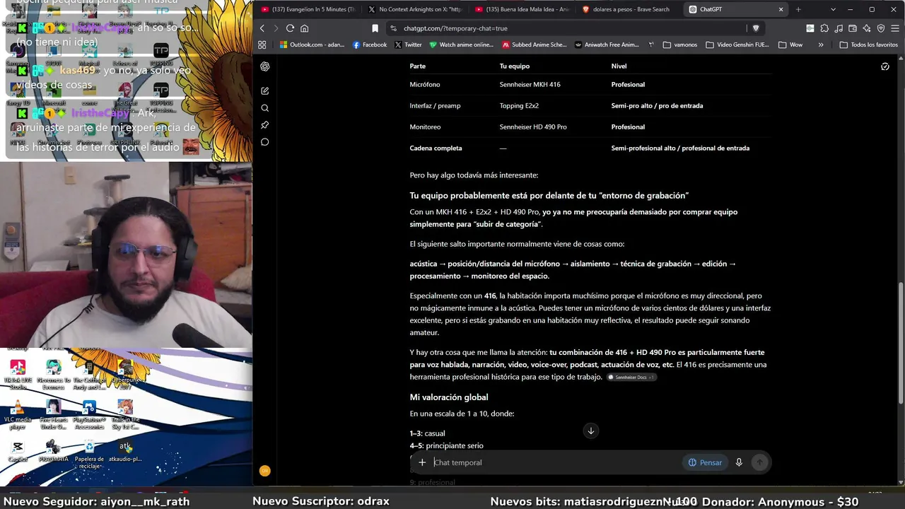The width and height of the screenshot is (905, 509).
Task: Open the Subbed Anime Sche... bookmark
Action: click(535, 45)
